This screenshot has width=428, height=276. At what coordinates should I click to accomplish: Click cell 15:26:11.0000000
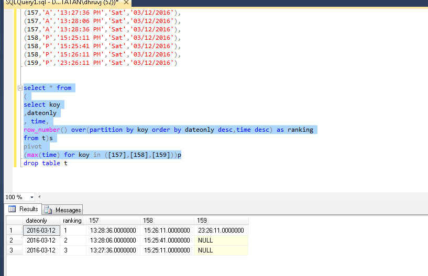pos(167,231)
